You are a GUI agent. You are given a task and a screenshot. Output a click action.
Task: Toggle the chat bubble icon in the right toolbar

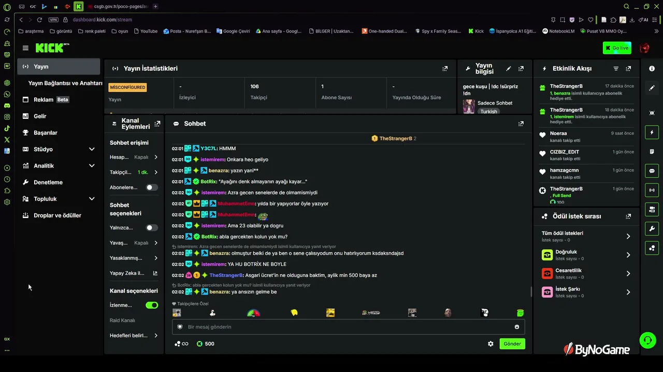[x=652, y=171]
